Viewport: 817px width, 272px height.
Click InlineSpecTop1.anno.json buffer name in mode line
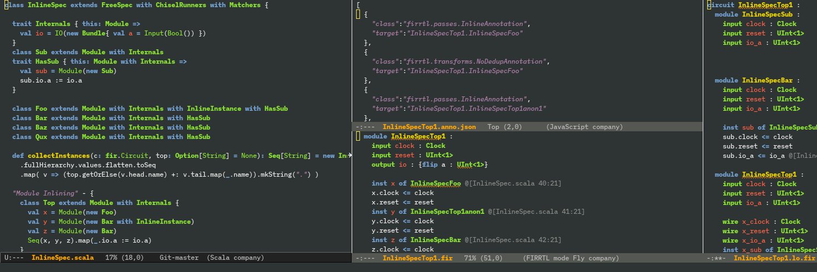pos(429,127)
